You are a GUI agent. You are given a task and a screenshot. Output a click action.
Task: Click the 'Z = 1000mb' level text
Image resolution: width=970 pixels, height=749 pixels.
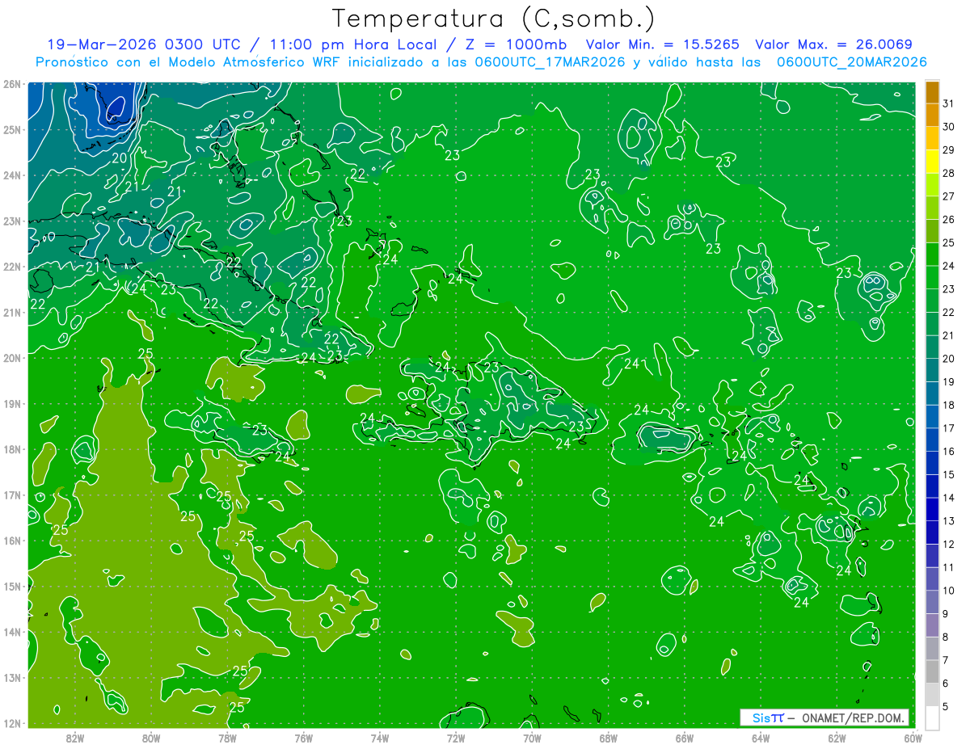click(x=516, y=44)
